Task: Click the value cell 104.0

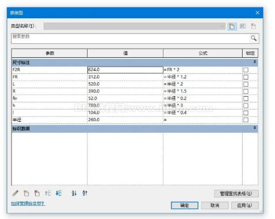Action: pyautogui.click(x=126, y=113)
